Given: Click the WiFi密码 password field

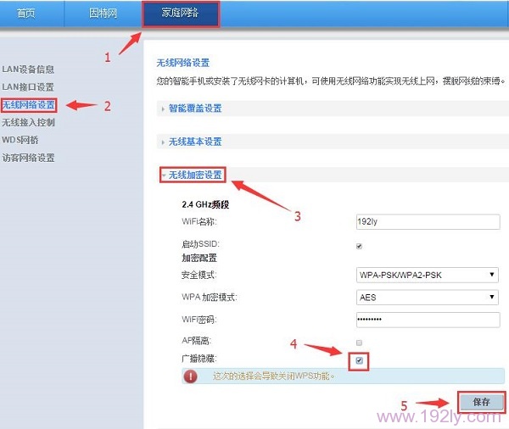Looking at the screenshot, I should [x=427, y=320].
